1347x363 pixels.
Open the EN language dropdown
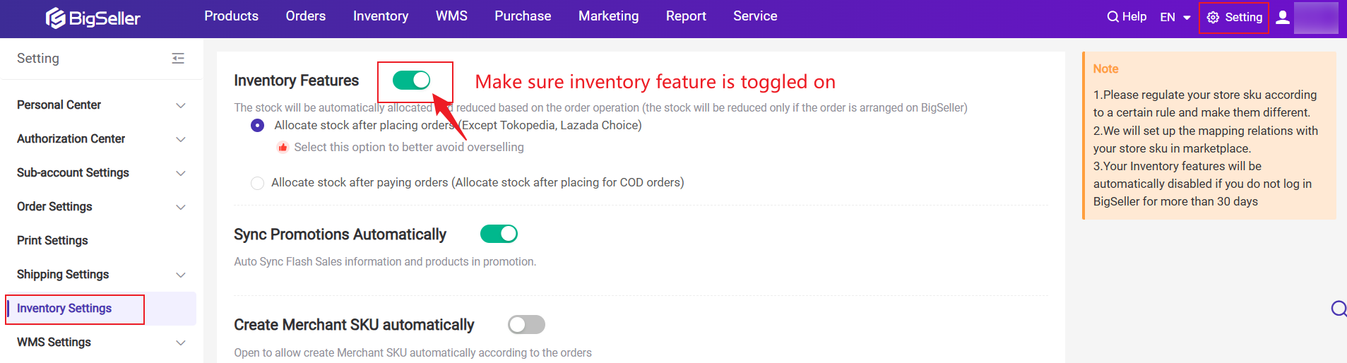[x=1175, y=17]
